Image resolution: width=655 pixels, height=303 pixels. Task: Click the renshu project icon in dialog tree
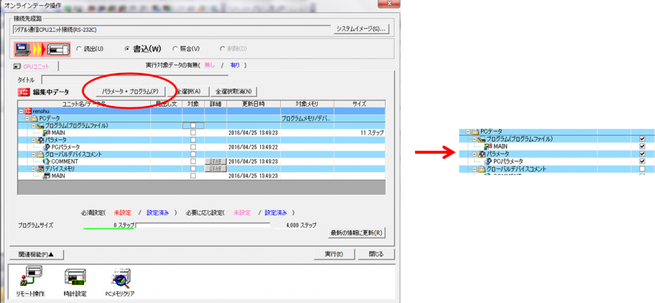pos(28,111)
